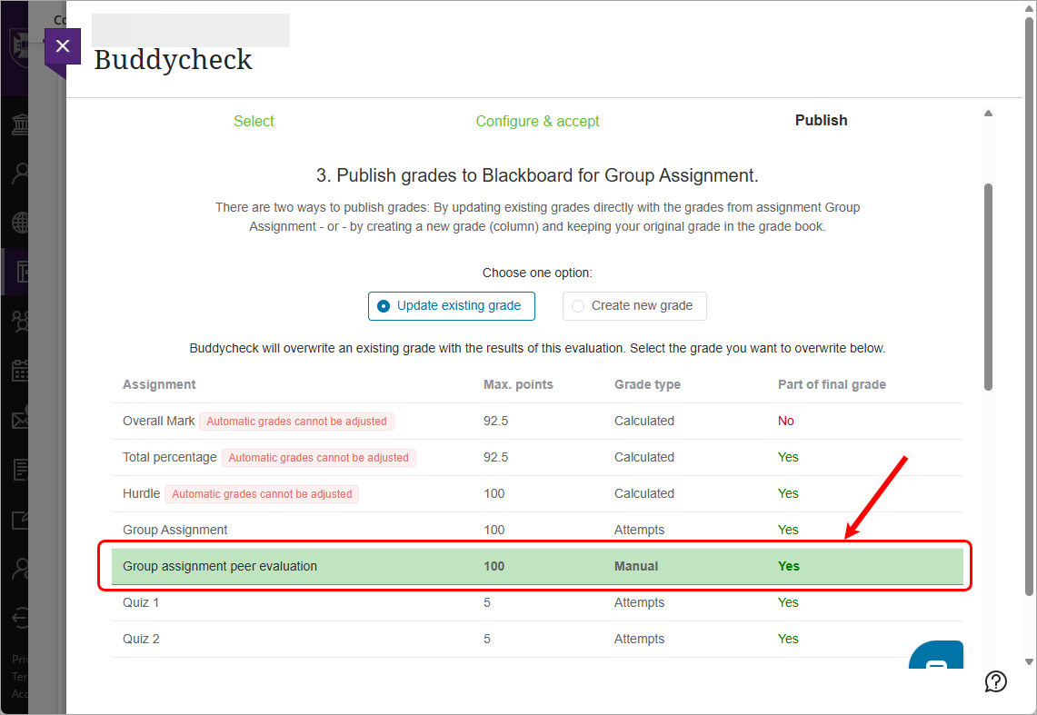The width and height of the screenshot is (1037, 715).
Task: Click Calculated in the Total percentage row
Action: click(644, 457)
